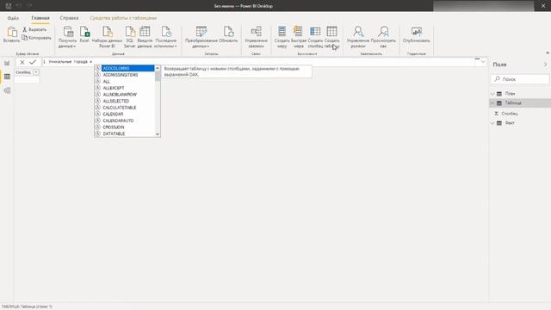Cut selection with Вырезать

(x=34, y=29)
